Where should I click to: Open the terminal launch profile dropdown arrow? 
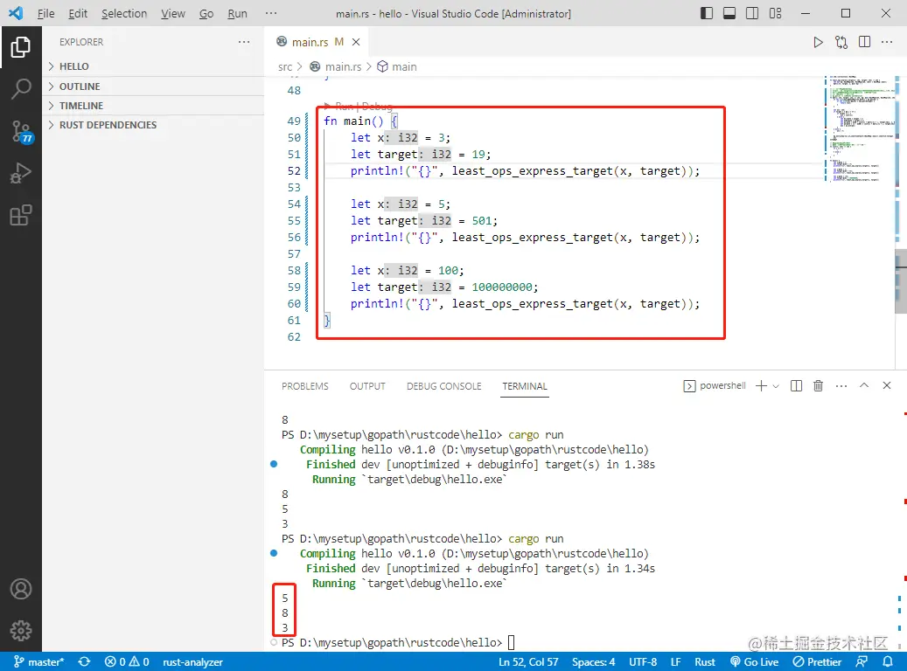coord(776,385)
